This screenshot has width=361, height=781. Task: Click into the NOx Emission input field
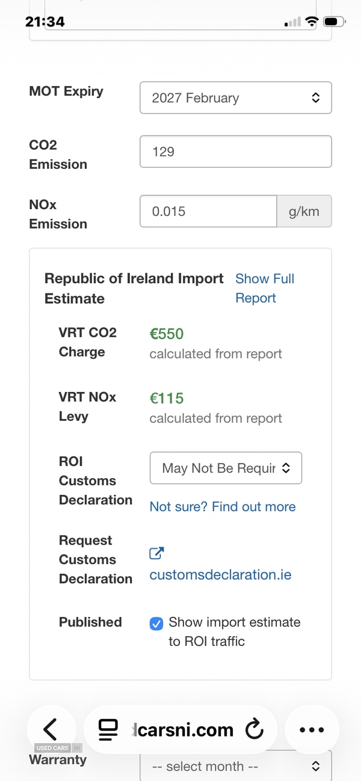208,212
